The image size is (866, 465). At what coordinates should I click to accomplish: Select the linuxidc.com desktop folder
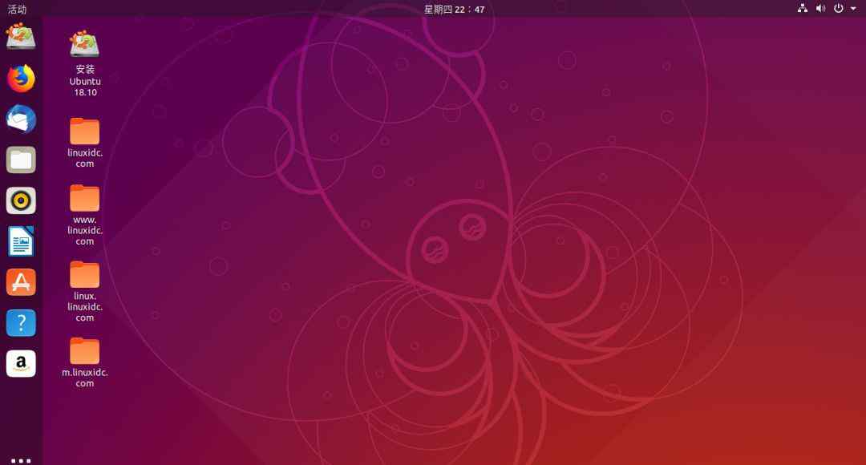[84, 132]
